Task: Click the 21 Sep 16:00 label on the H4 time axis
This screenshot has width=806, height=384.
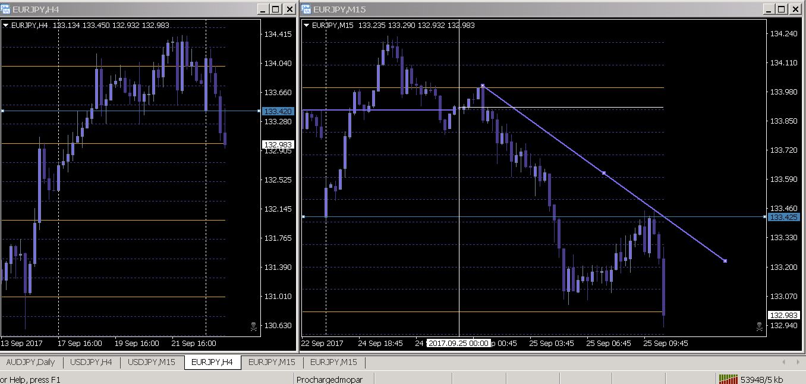Action: [194, 343]
